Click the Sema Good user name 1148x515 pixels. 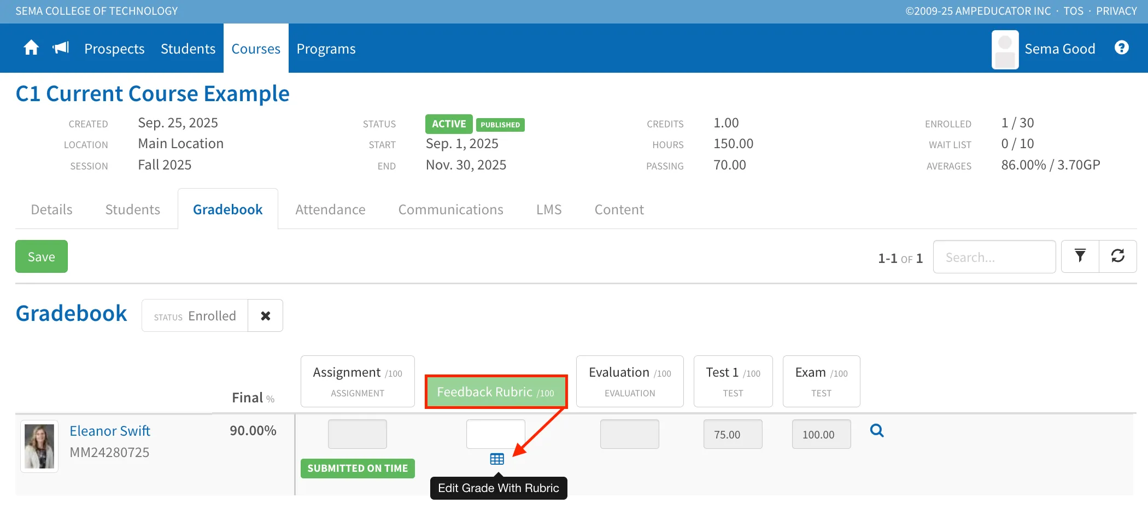point(1059,49)
